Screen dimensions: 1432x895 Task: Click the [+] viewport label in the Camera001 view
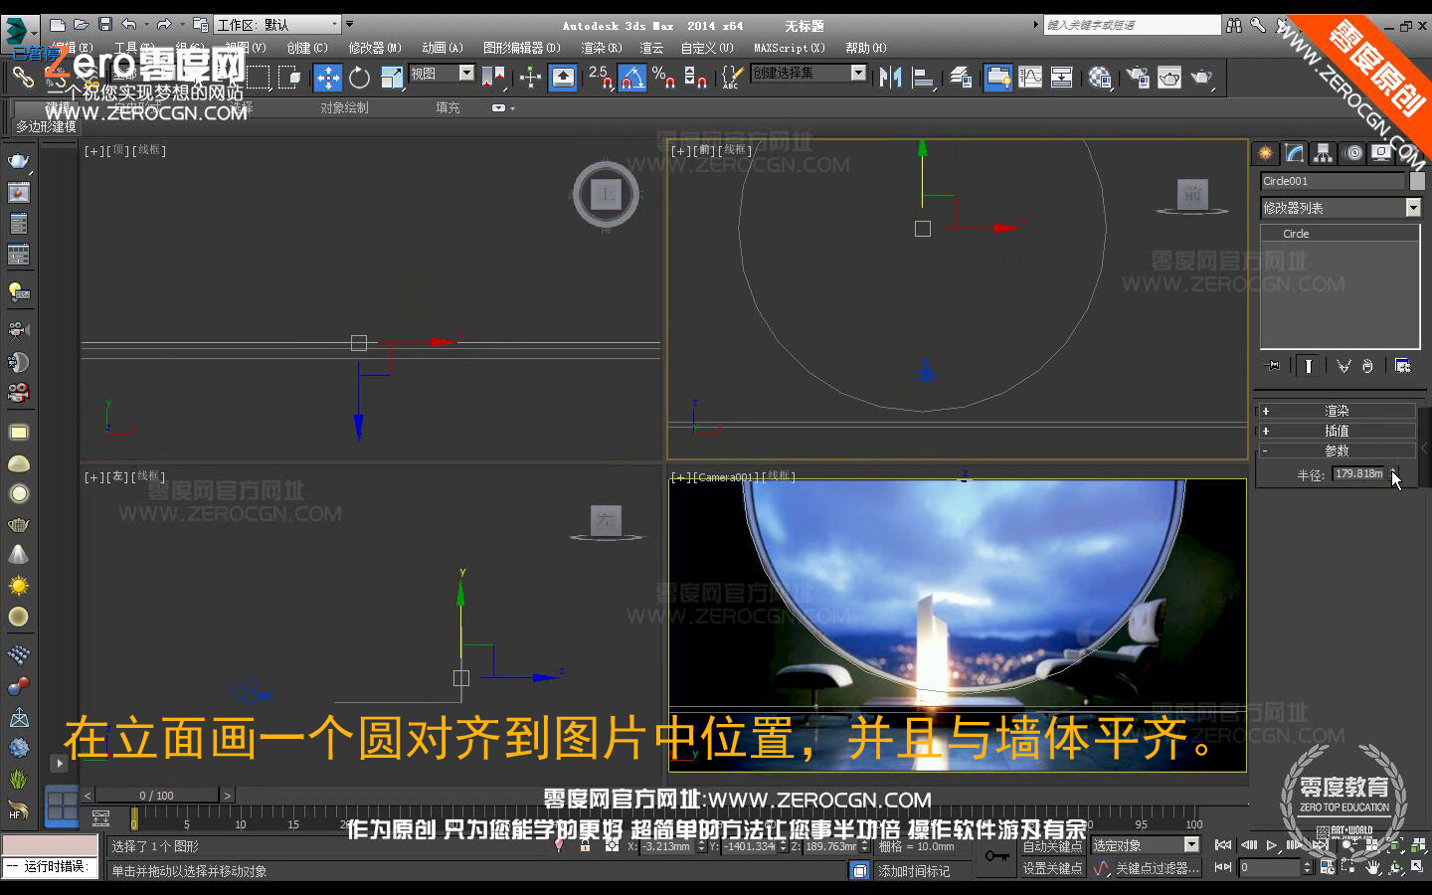point(680,477)
